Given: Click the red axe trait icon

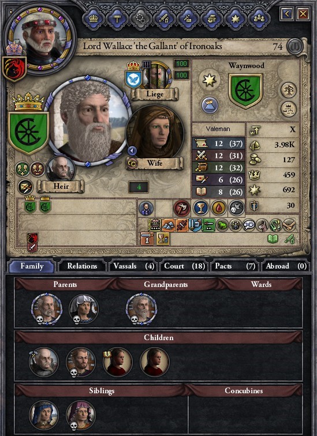Looking at the screenshot, I should (182, 208).
